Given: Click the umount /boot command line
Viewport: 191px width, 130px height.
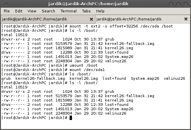Looking at the screenshot, I should click(49, 65).
